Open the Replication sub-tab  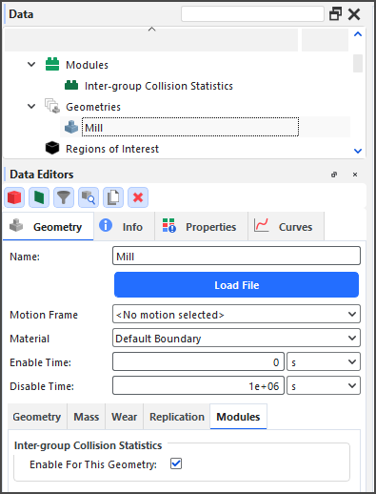[177, 417]
